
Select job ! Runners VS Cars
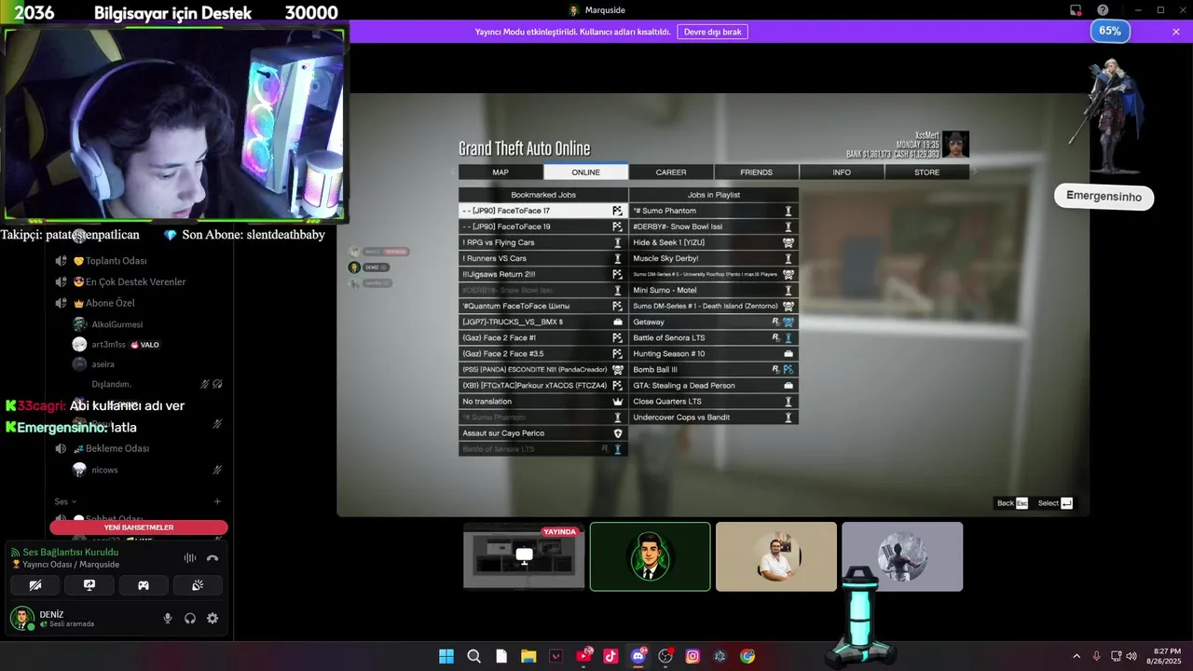pyautogui.click(x=542, y=258)
